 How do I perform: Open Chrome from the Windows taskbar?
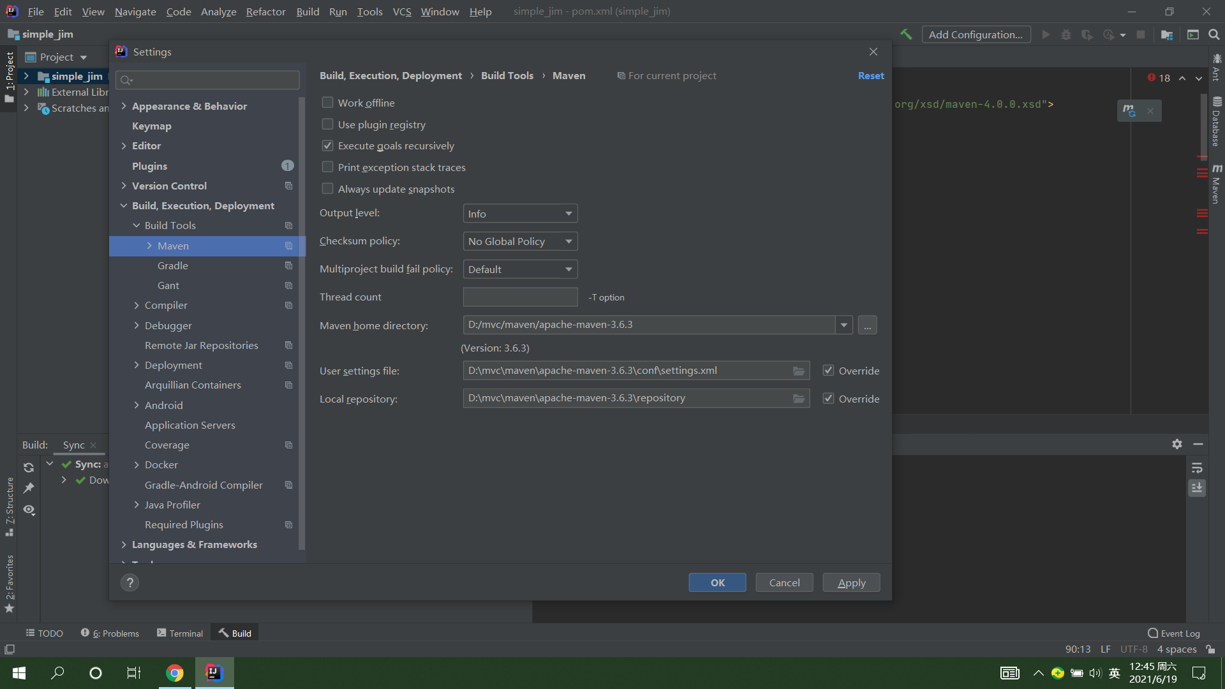[174, 673]
